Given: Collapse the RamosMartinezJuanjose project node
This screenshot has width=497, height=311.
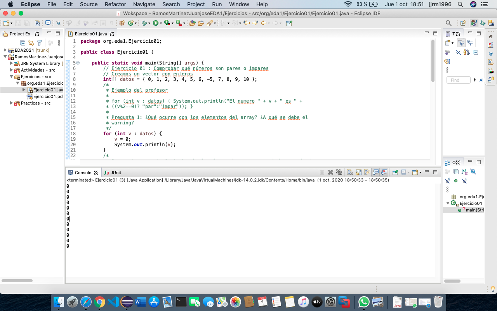Looking at the screenshot, I should [5, 57].
